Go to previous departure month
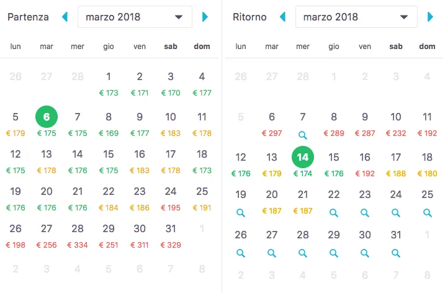Screen dimensions: 445x293 click(65, 17)
